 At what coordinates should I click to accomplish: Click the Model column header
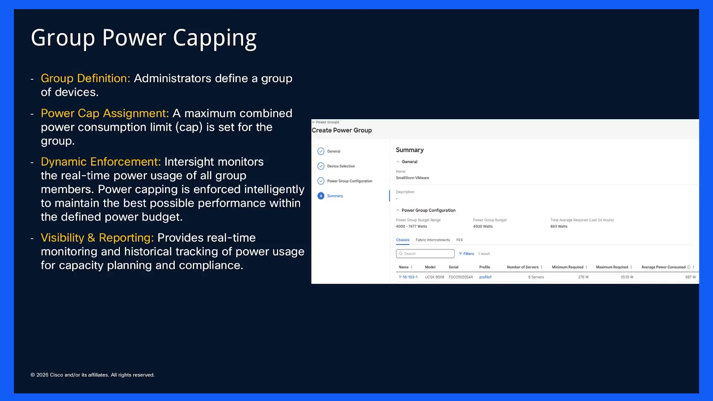coord(430,267)
